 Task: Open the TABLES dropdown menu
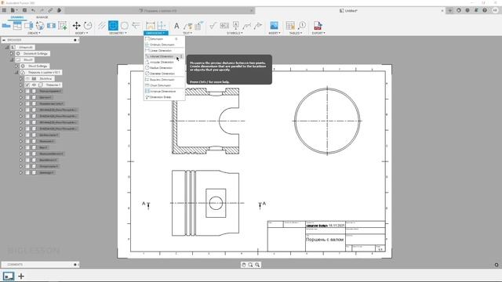pyautogui.click(x=296, y=33)
